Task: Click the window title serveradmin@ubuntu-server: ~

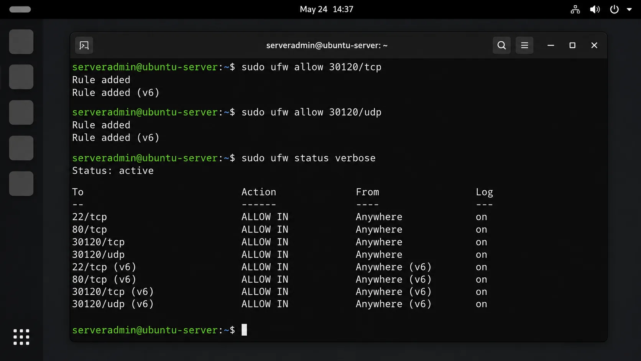Action: click(327, 45)
